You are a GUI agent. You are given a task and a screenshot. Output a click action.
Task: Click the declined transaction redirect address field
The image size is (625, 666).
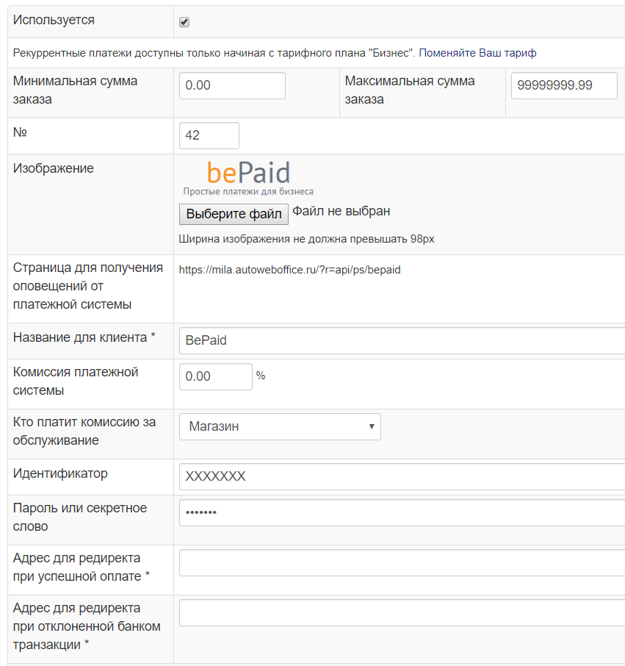(401, 612)
